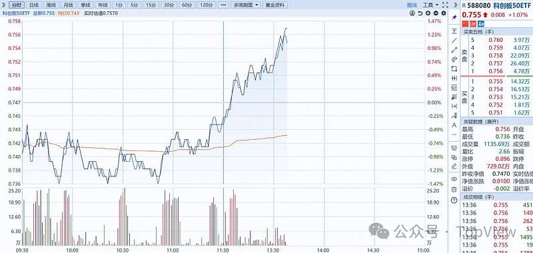The width and height of the screenshot is (533, 253).
Task: Click the 科创板50ETF title in right panel
Action: pyautogui.click(x=512, y=5)
